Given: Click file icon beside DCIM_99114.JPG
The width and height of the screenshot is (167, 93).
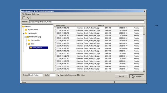Looking at the screenshot, I should tap(55, 64).
